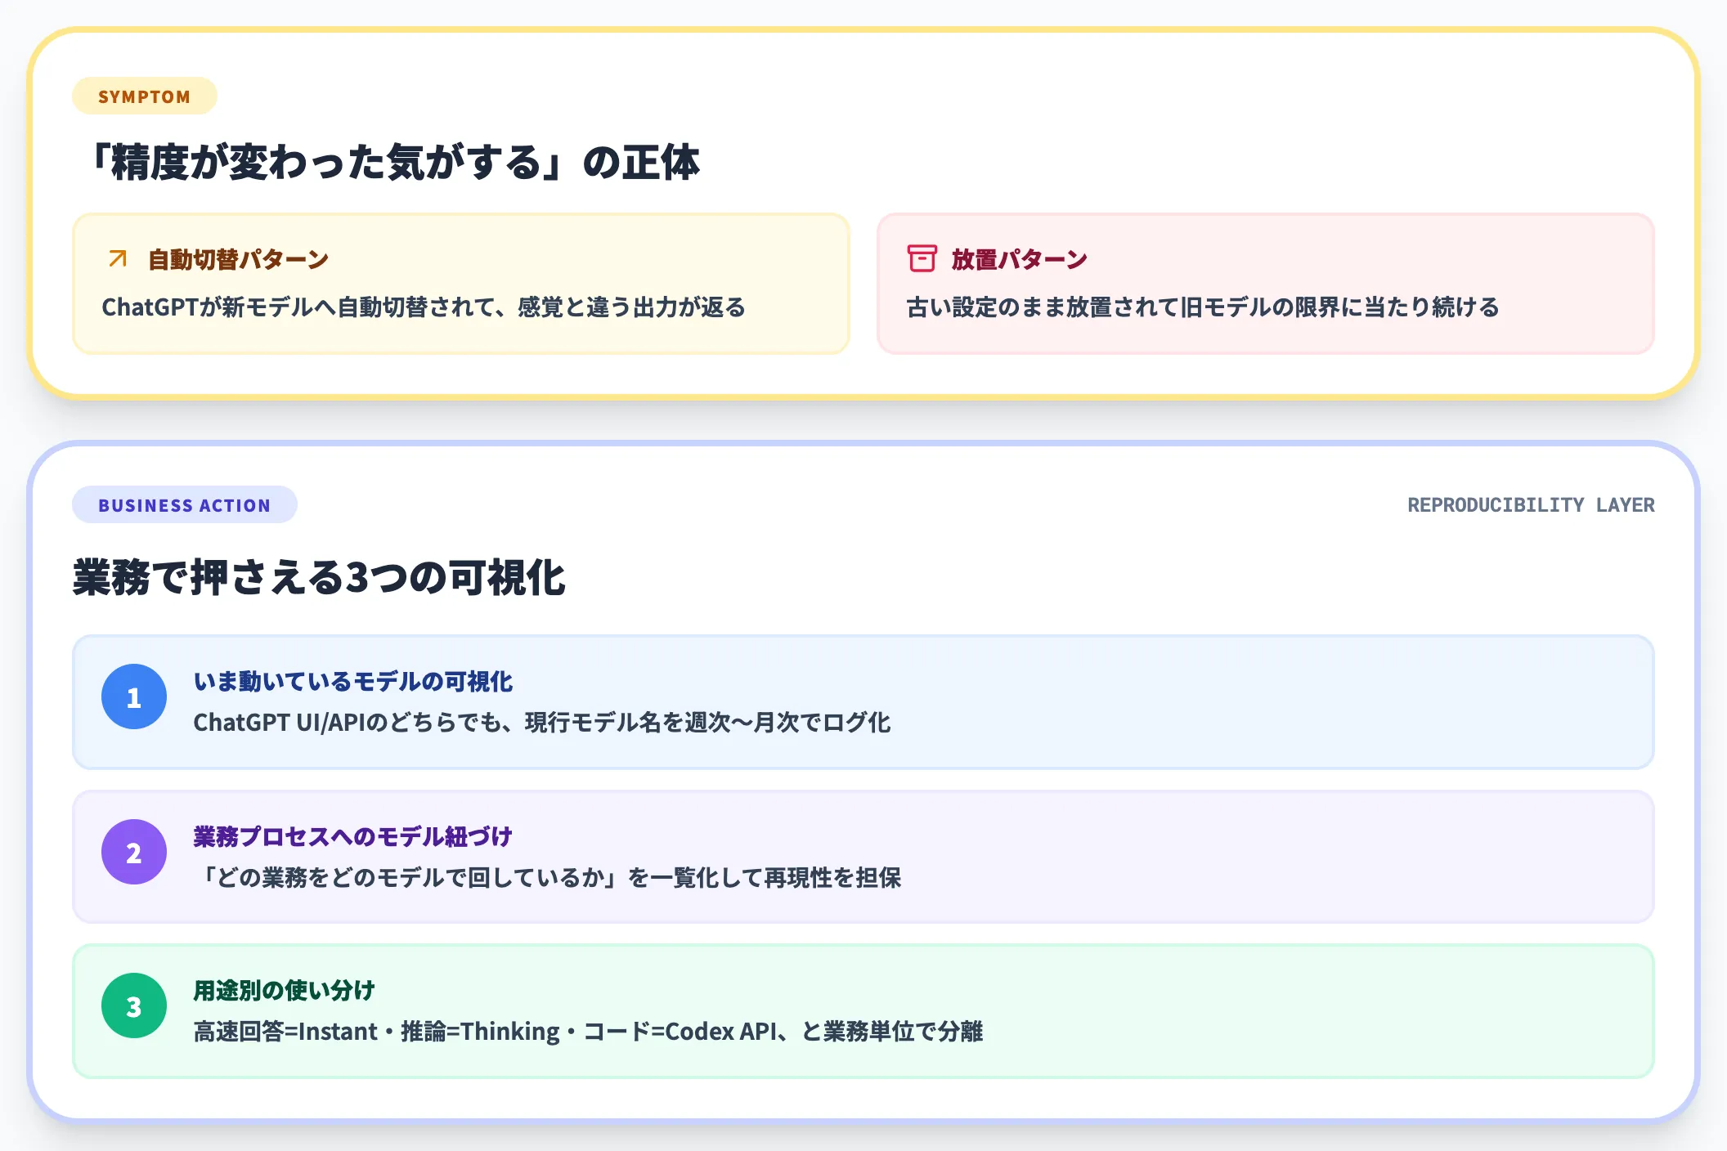Viewport: 1727px width, 1151px height.
Task: Click heading 業務で押さえる3つの可視化
Action: [319, 577]
